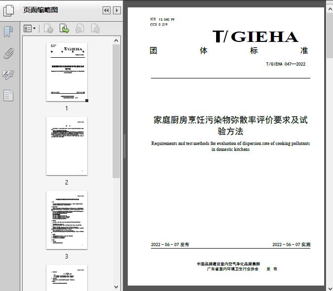Screen dimensions: 333x291
Task: Select page 3 thumbnail
Action: [67, 220]
